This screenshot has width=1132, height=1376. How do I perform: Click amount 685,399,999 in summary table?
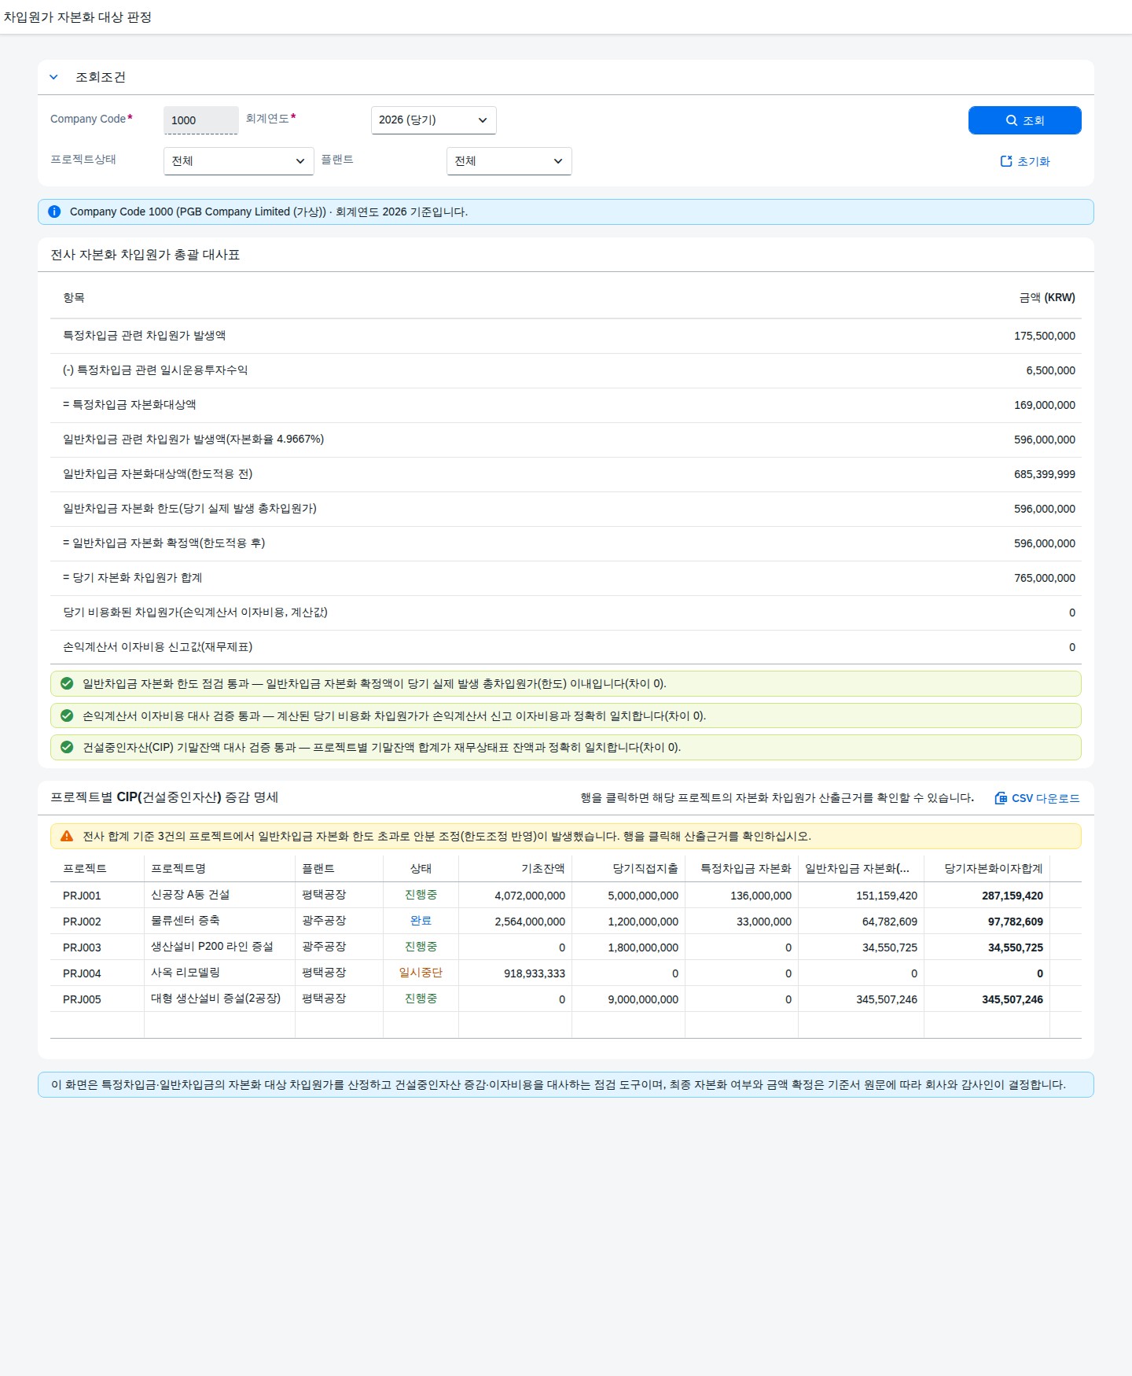pyautogui.click(x=1045, y=474)
